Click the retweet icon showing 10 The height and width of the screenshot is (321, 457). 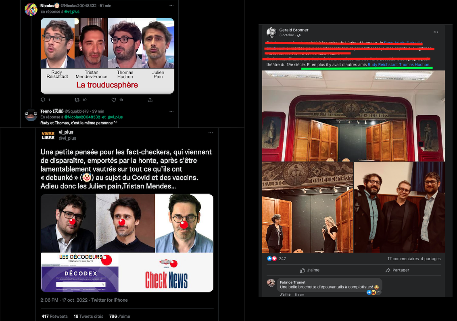coord(77,100)
